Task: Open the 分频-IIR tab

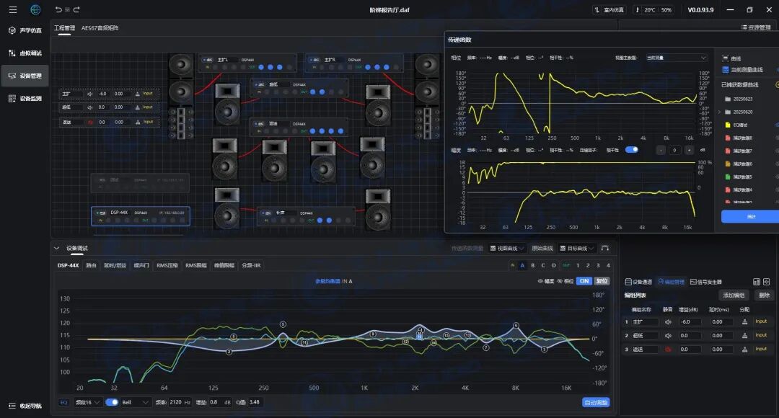Action: (x=251, y=266)
